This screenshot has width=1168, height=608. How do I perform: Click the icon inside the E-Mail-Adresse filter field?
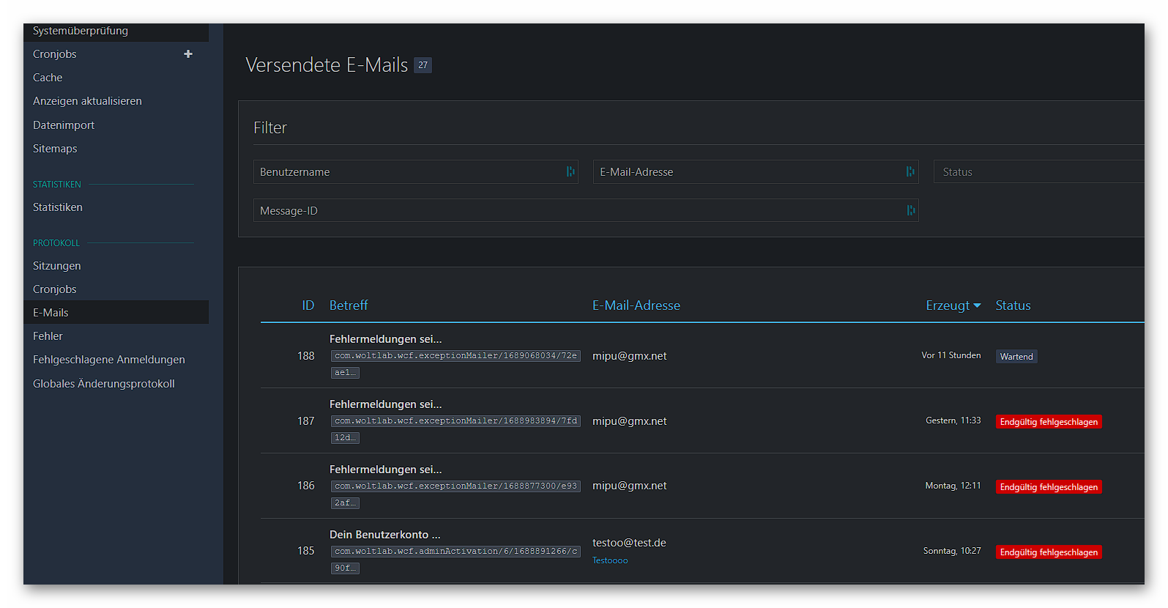[x=910, y=171]
